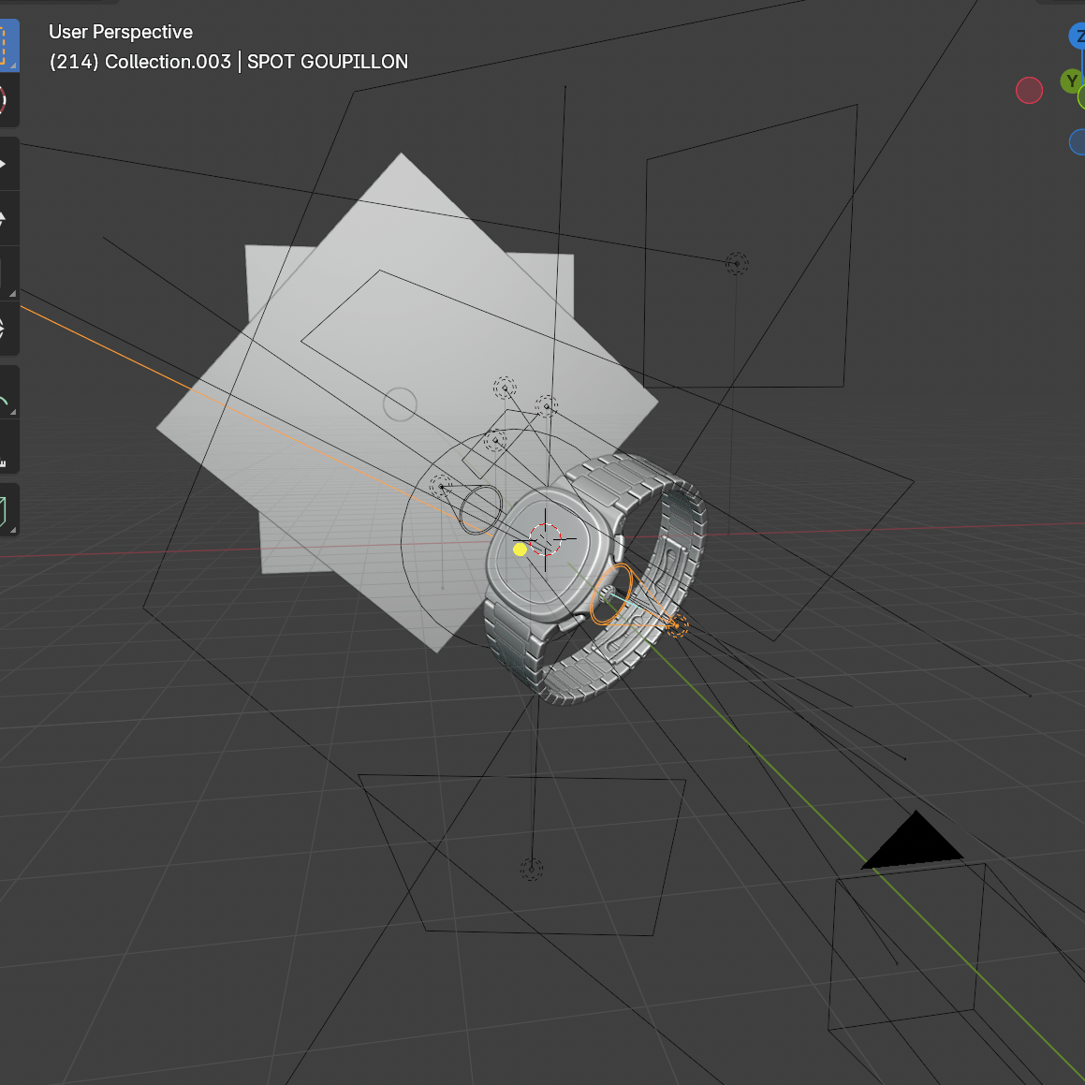
Task: Click the red-white 3D cursor crosshair
Action: [545, 538]
